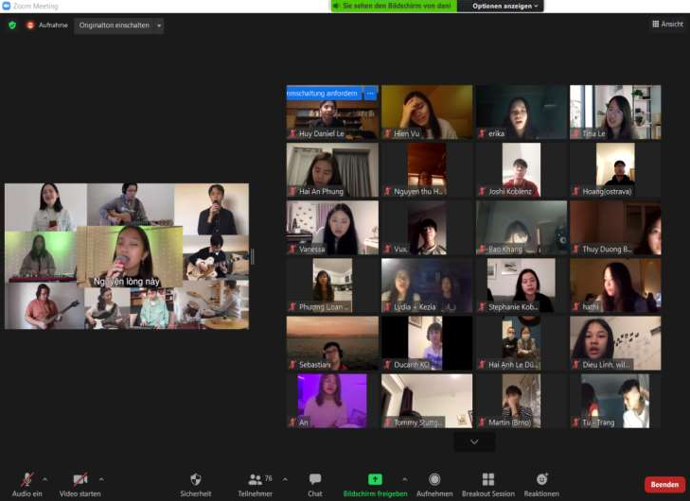The height and width of the screenshot is (501, 690).
Task: Expand share options arrow next to Bildschirm freigeben
Action: tap(405, 479)
